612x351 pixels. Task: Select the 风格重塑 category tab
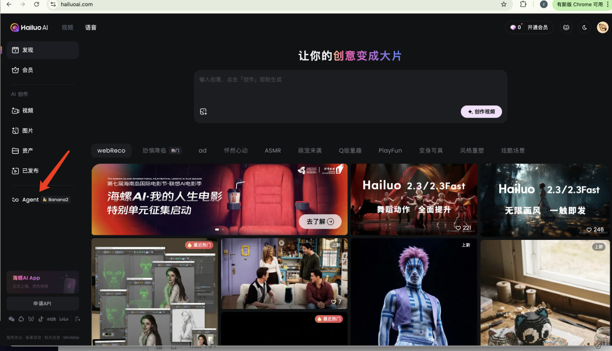472,150
